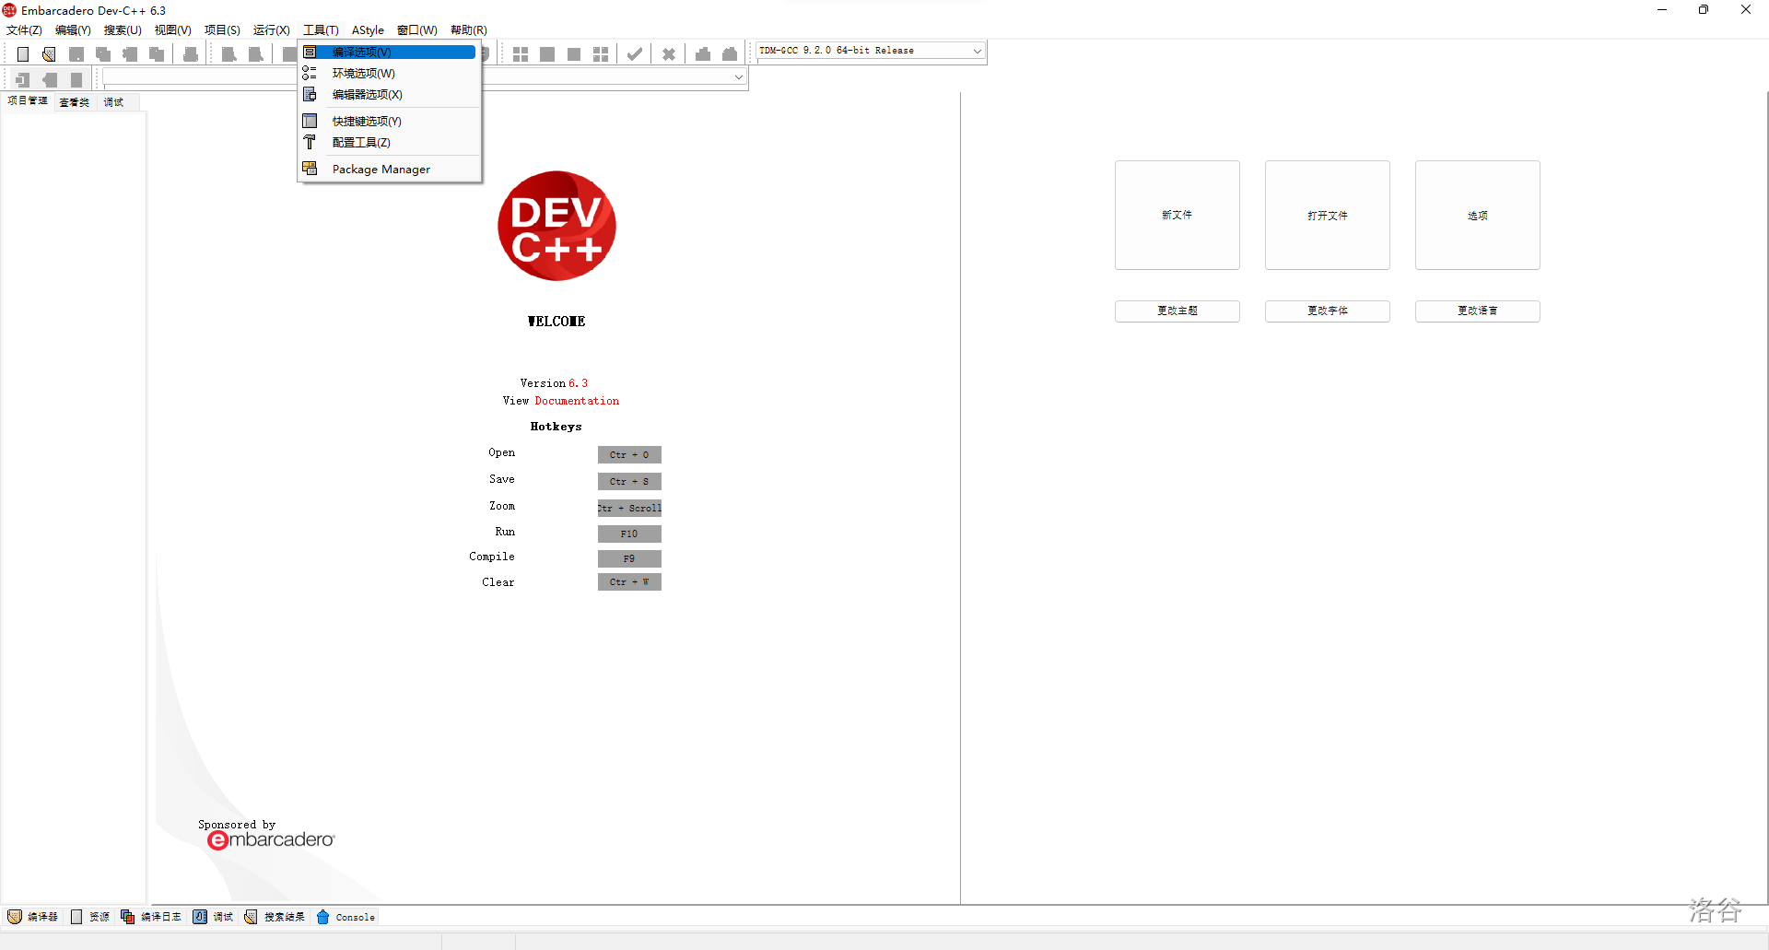Click the Undo toolbar icon
Image resolution: width=1769 pixels, height=950 pixels.
click(229, 54)
